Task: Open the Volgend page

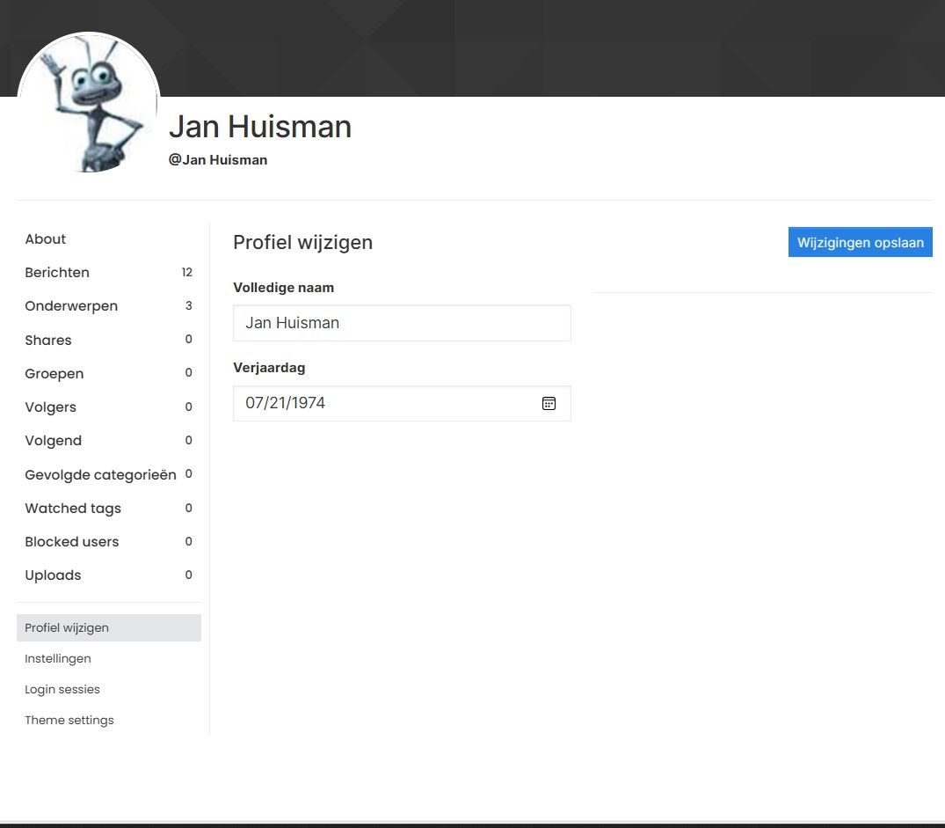Action: tap(54, 441)
